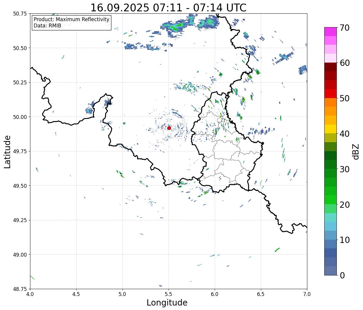Screen dimensions: 363x310
Task: Click the dBZ colorbar label
Action: tap(356, 151)
